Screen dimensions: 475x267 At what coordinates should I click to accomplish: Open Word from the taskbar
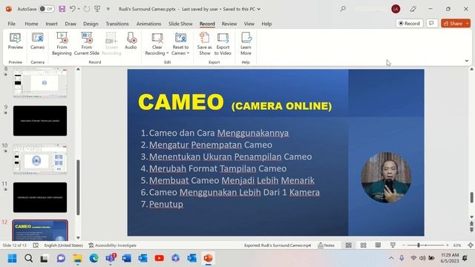coord(127,258)
